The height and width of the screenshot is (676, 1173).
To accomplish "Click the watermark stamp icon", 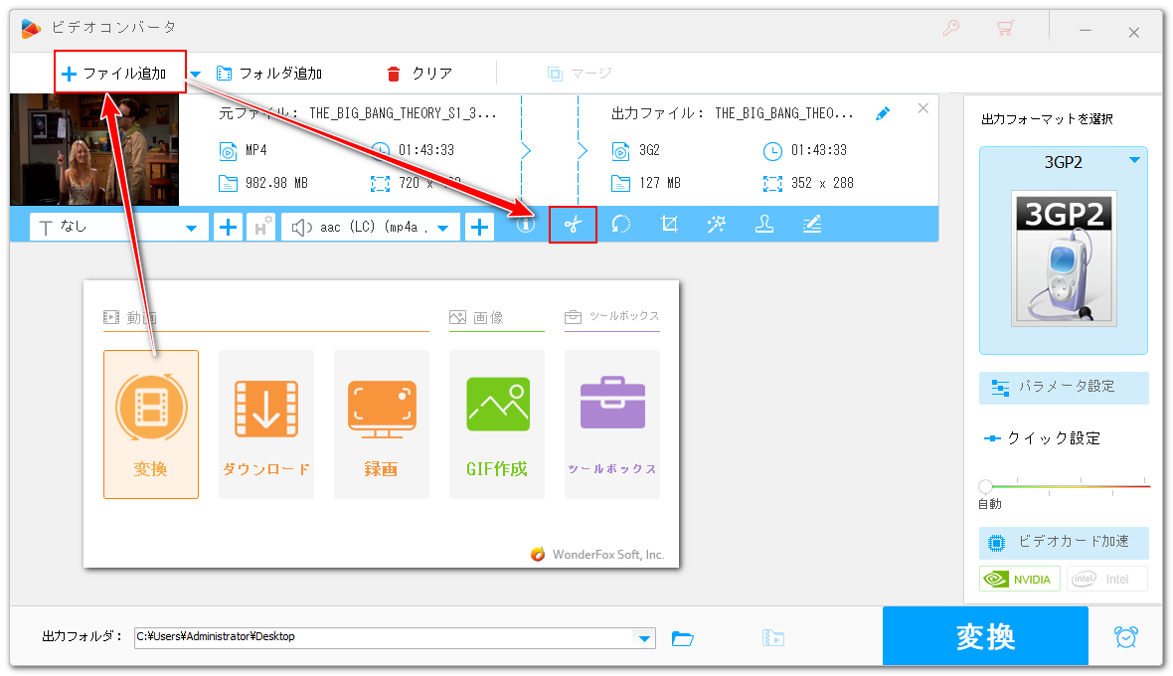I will tap(764, 226).
